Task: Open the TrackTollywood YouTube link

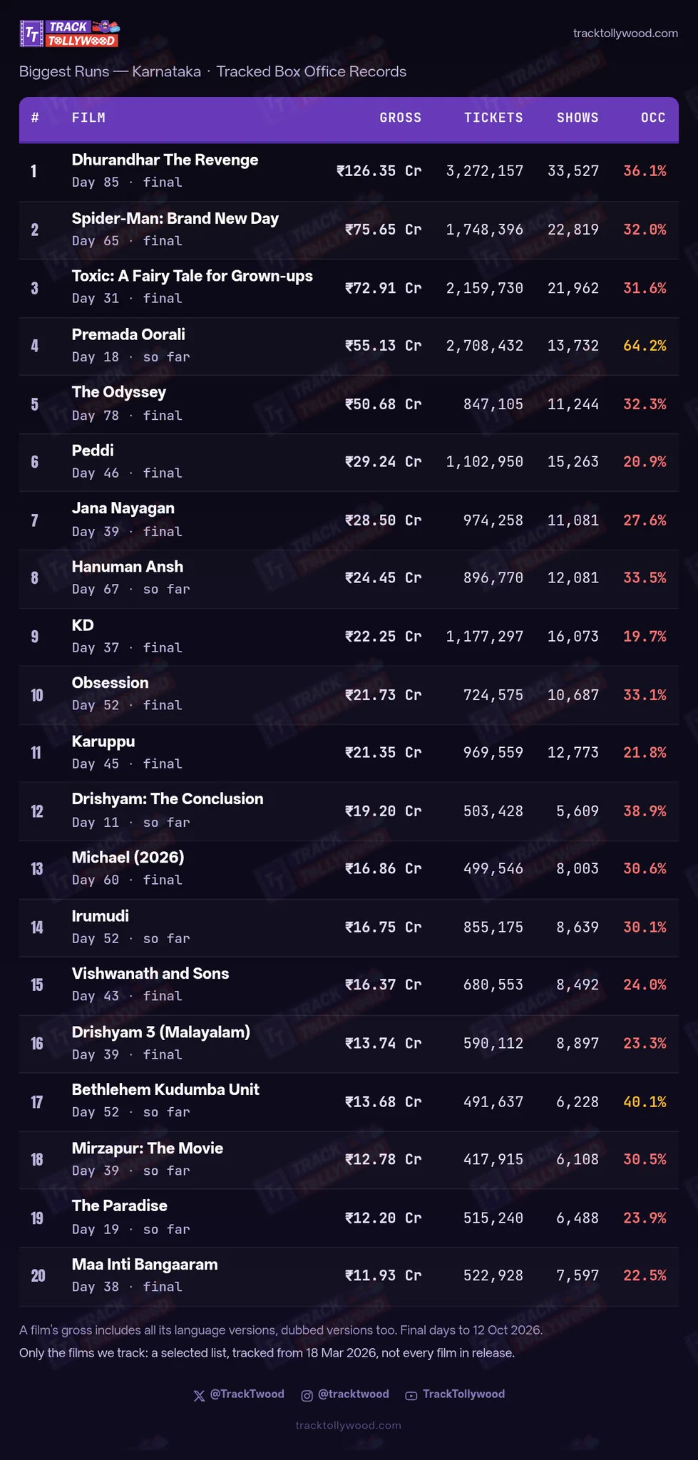Action: 463,1394
